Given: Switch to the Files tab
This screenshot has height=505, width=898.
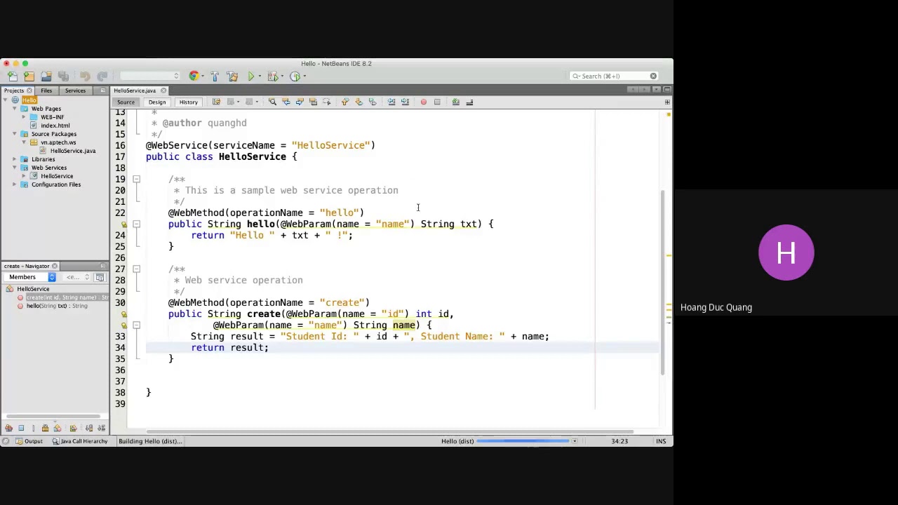Looking at the screenshot, I should [46, 90].
